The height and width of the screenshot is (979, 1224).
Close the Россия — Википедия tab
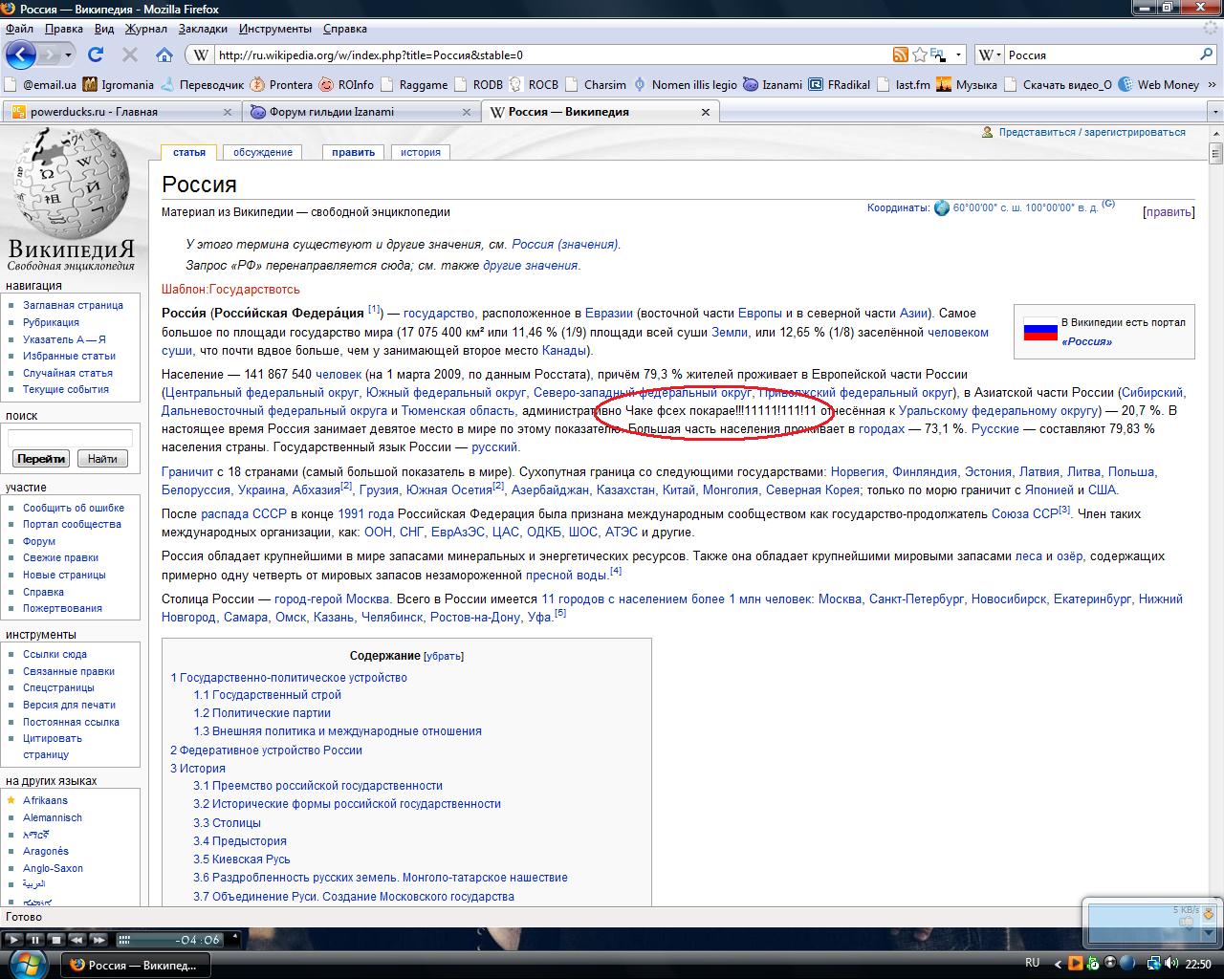(x=706, y=112)
